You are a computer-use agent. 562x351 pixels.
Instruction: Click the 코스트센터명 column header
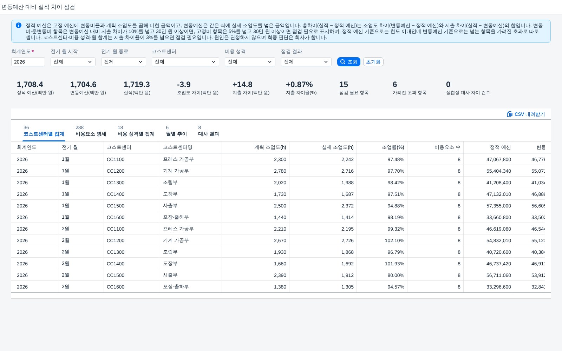(x=191, y=147)
